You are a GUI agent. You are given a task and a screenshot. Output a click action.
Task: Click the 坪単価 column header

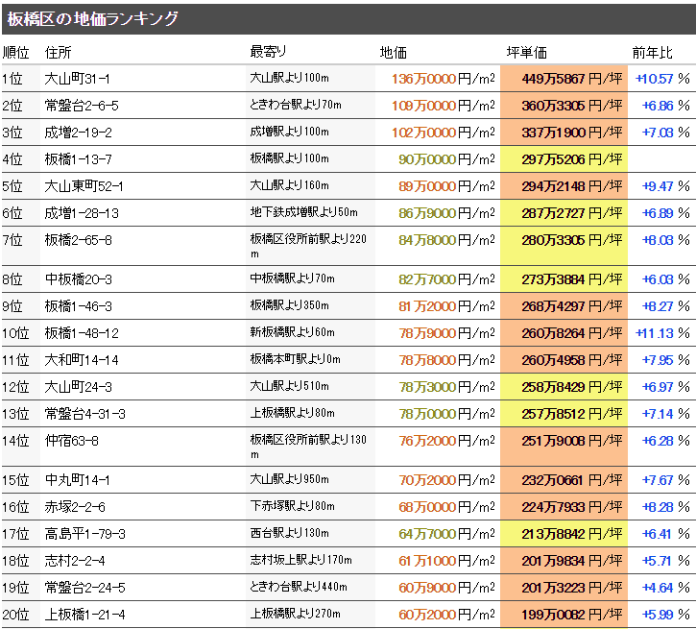(x=526, y=52)
